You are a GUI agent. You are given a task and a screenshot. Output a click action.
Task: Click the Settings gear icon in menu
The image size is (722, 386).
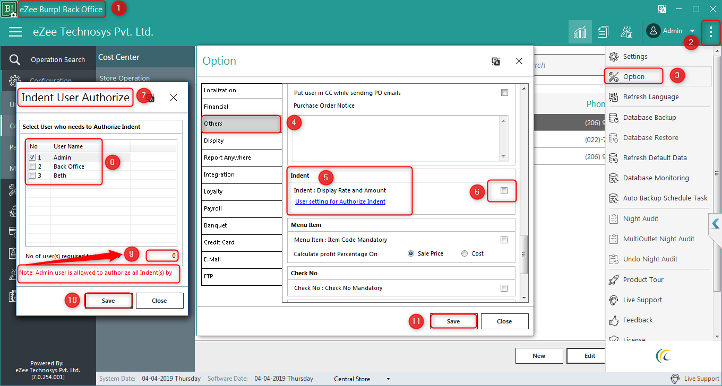[x=614, y=56]
